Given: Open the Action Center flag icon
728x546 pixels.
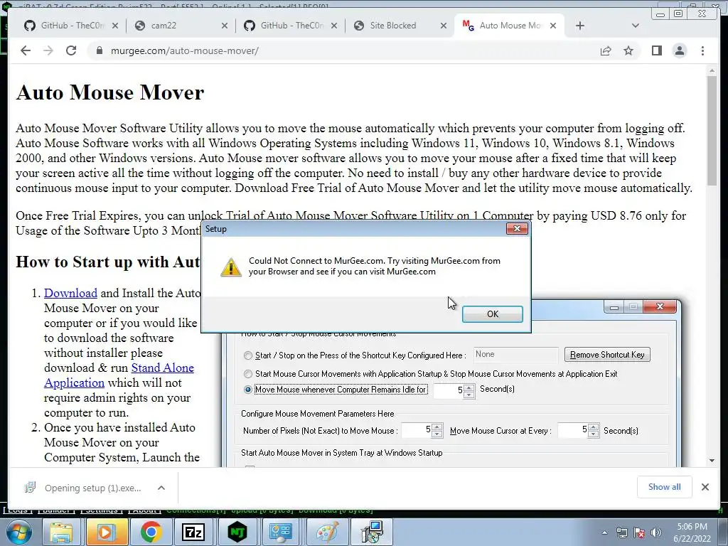Looking at the screenshot, I should tap(639, 532).
